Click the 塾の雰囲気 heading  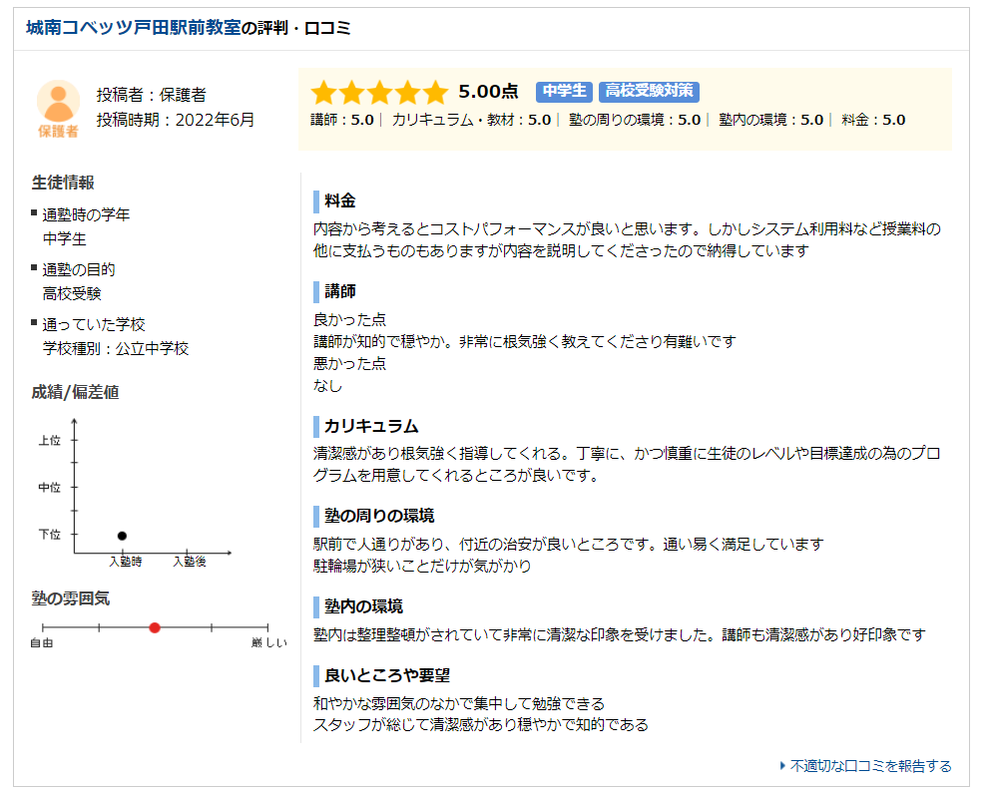(x=71, y=598)
